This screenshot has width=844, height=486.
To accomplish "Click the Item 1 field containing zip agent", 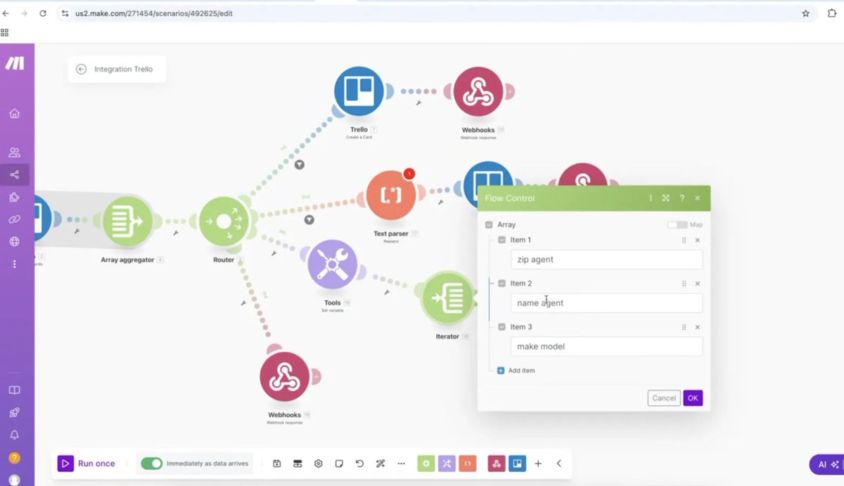I will pyautogui.click(x=606, y=259).
